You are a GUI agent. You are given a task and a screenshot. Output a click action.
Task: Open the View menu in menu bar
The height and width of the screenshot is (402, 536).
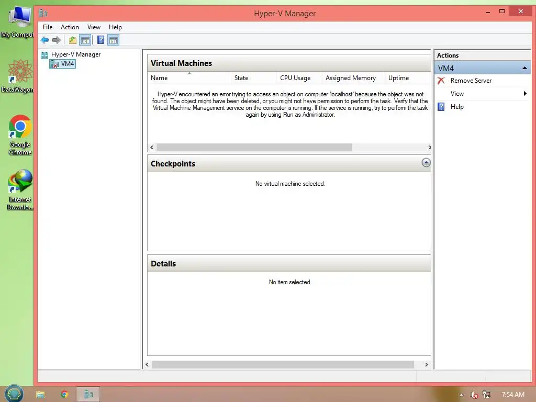coord(94,27)
